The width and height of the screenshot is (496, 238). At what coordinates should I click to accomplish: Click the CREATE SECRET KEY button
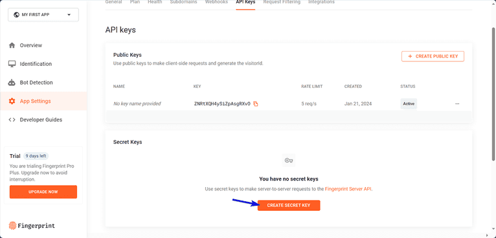(289, 205)
